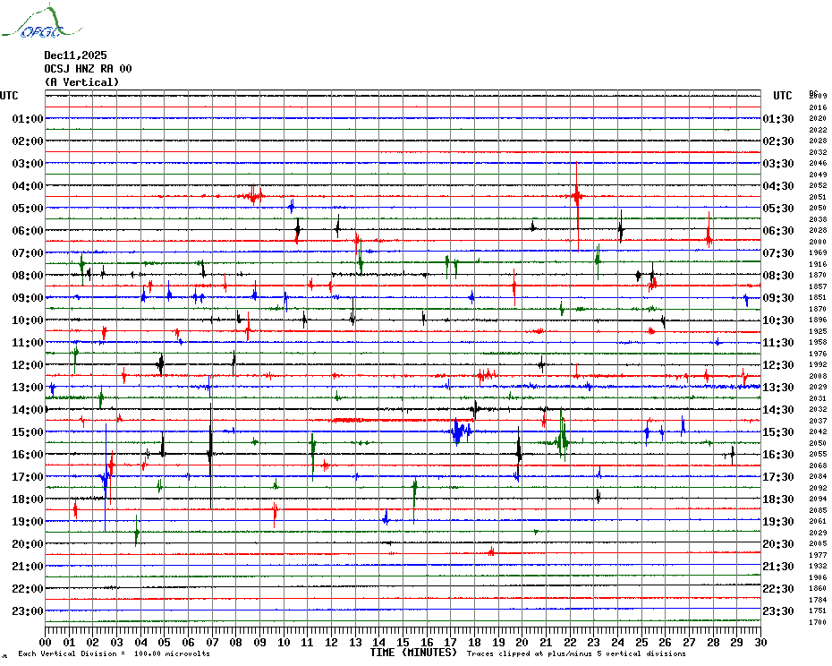Click the 16:00 hour label
The height and width of the screenshot is (666, 832).
(28, 455)
